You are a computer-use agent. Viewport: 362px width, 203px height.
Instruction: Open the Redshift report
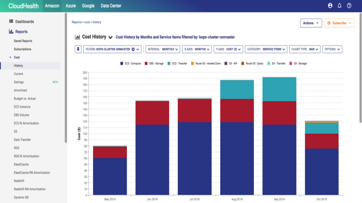[19, 181]
